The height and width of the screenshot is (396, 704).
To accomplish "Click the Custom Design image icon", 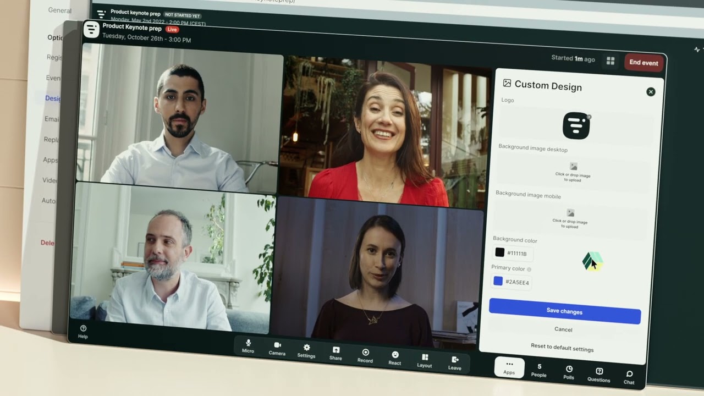I will click(x=507, y=83).
